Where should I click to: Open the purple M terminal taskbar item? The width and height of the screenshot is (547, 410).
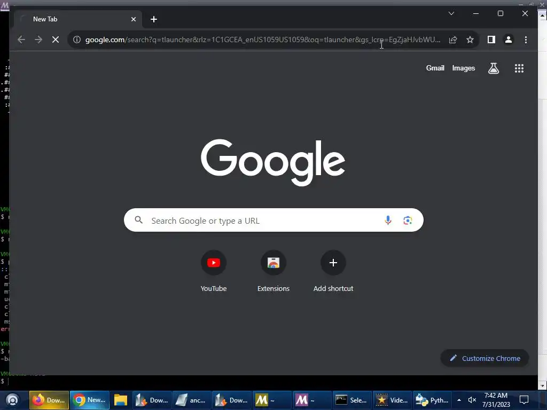312,400
